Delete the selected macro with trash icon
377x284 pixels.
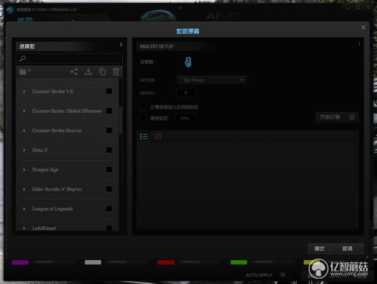tap(116, 72)
